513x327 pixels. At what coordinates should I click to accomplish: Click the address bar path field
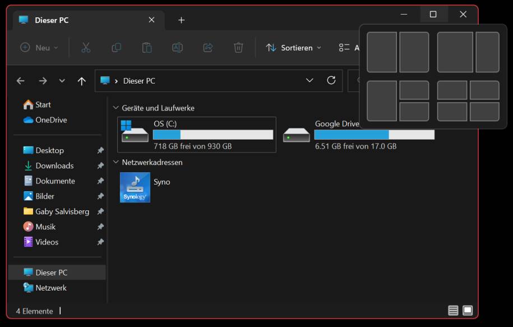click(x=219, y=81)
